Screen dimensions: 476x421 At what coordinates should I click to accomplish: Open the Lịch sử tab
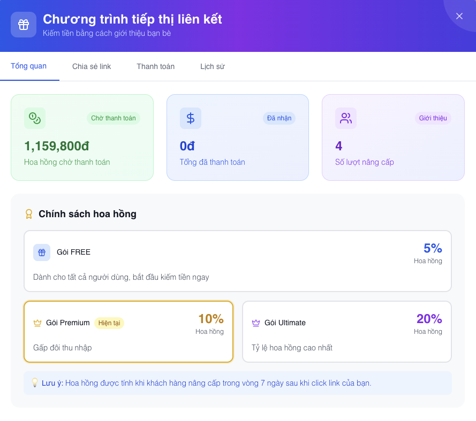(213, 67)
